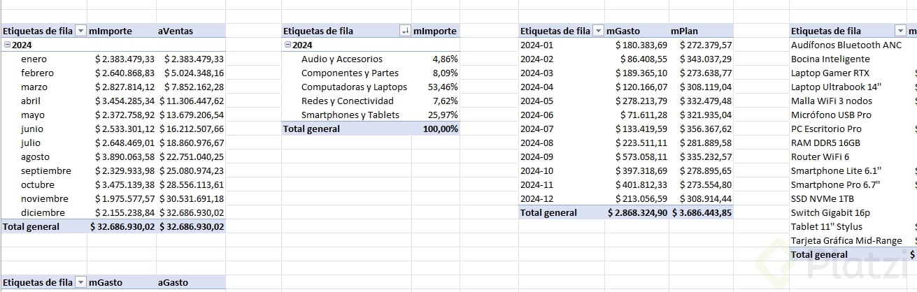Open sort dropdown above Audio y Accesorios
Viewport: 917px width, 292px height.
click(404, 31)
